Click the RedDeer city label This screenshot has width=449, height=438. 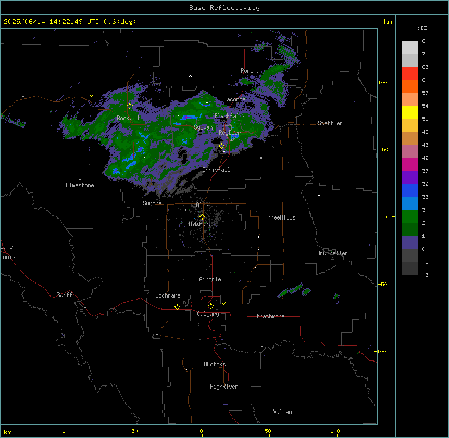(230, 133)
